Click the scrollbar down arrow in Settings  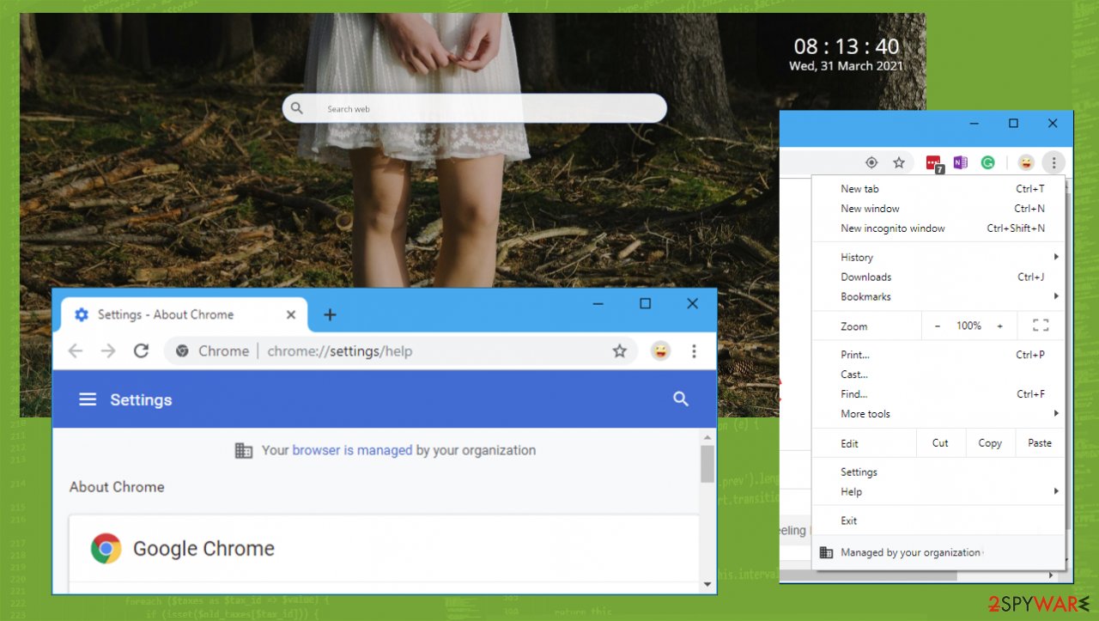[707, 584]
